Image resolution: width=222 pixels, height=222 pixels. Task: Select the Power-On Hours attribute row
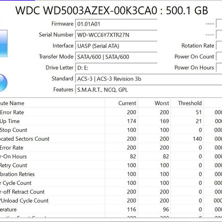click(111, 157)
